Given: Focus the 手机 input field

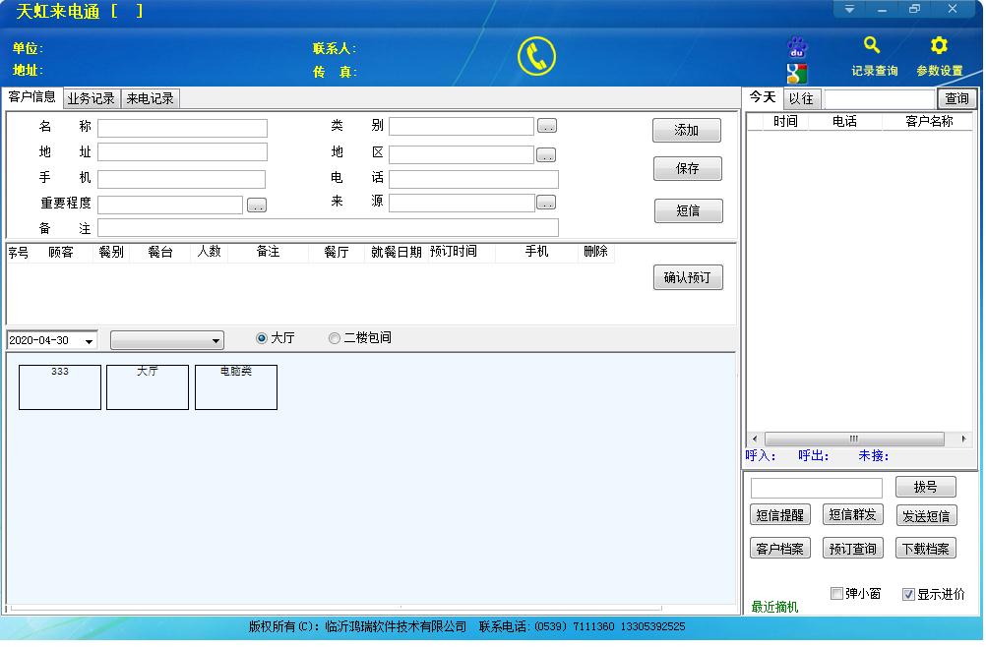Looking at the screenshot, I should pyautogui.click(x=181, y=179).
